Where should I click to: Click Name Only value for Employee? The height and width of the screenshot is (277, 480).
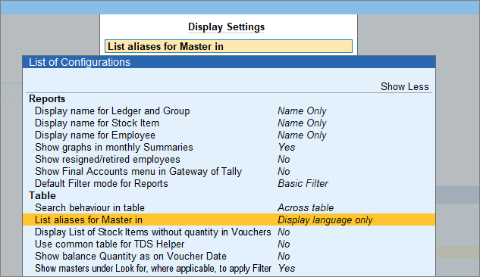(302, 135)
